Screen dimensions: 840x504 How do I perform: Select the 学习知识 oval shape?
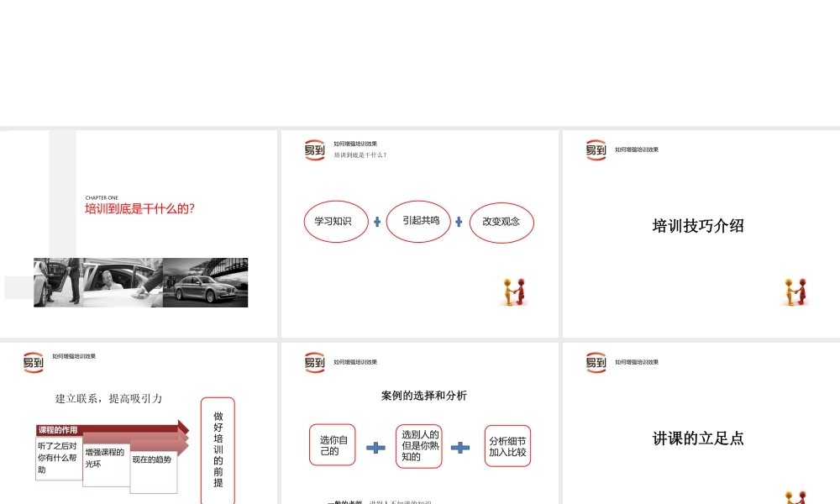(x=335, y=222)
